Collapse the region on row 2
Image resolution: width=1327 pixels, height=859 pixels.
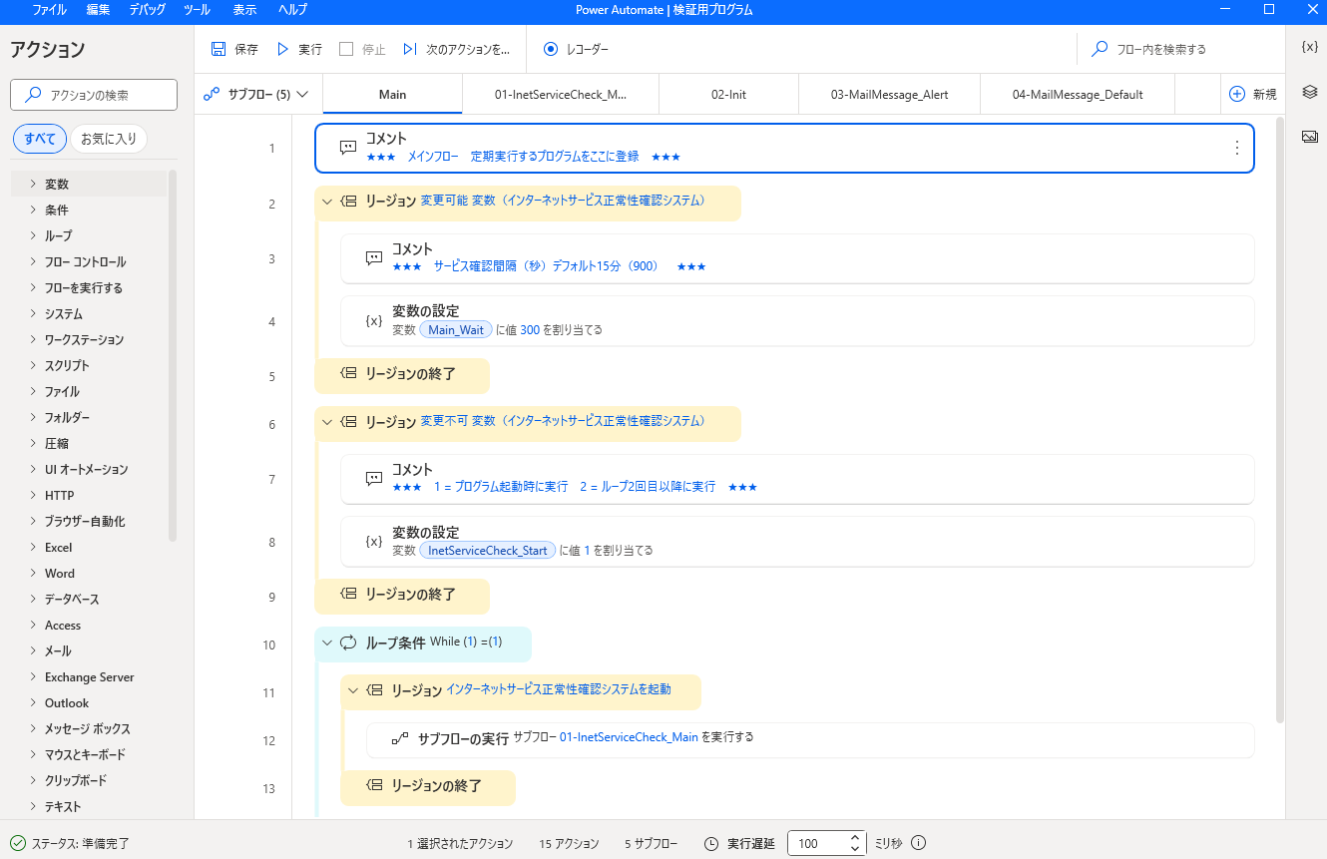(x=326, y=202)
